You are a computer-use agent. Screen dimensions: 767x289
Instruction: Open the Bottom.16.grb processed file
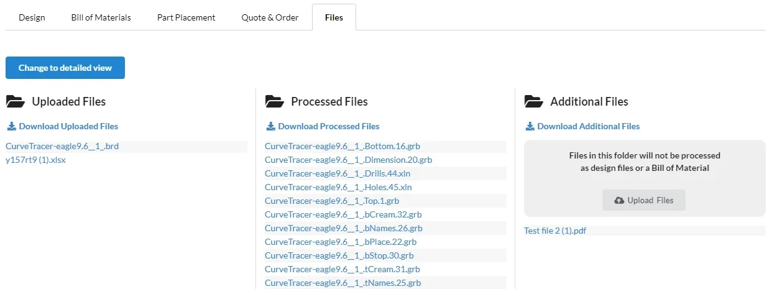tap(342, 147)
